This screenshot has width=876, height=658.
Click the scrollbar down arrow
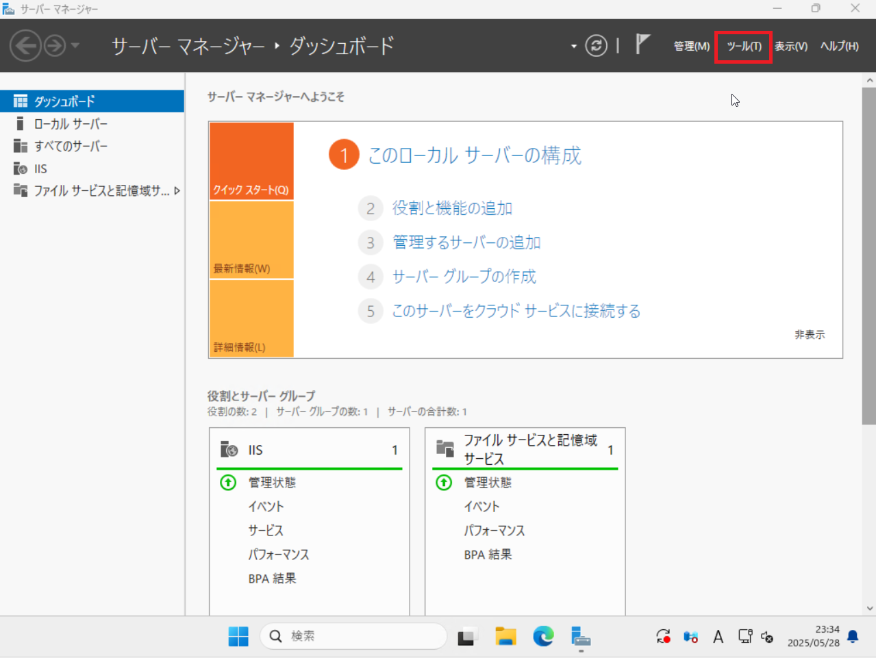tap(870, 608)
